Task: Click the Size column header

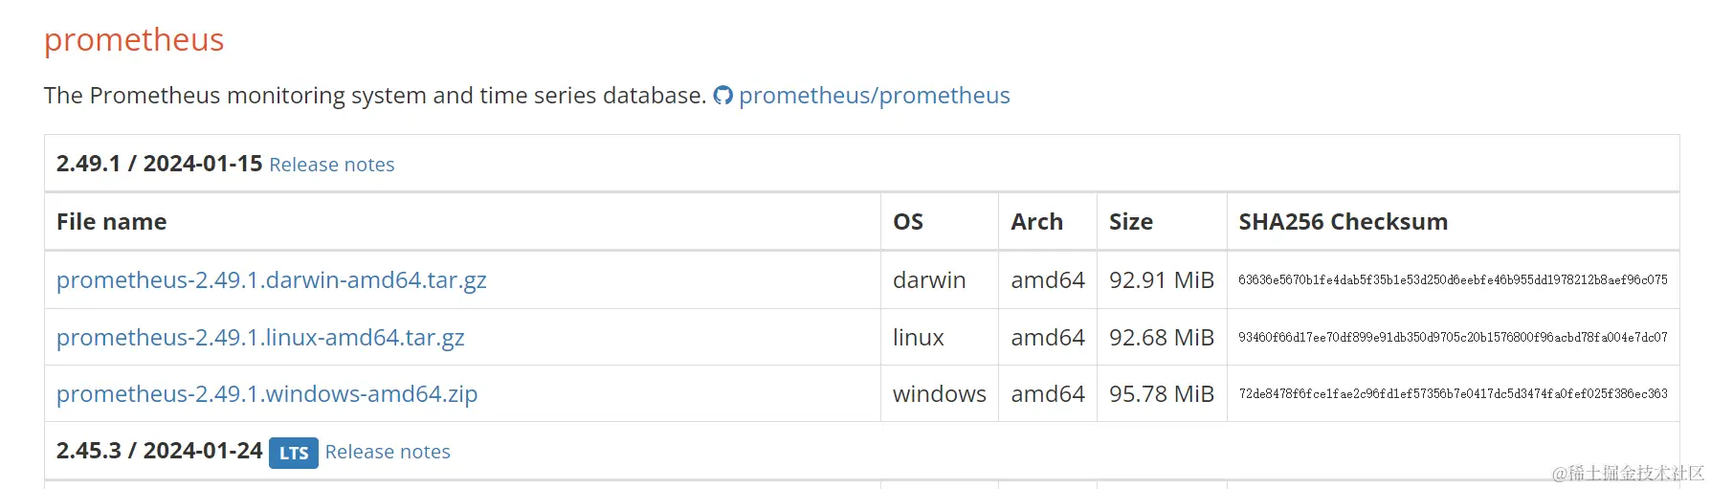Action: coord(1130,222)
